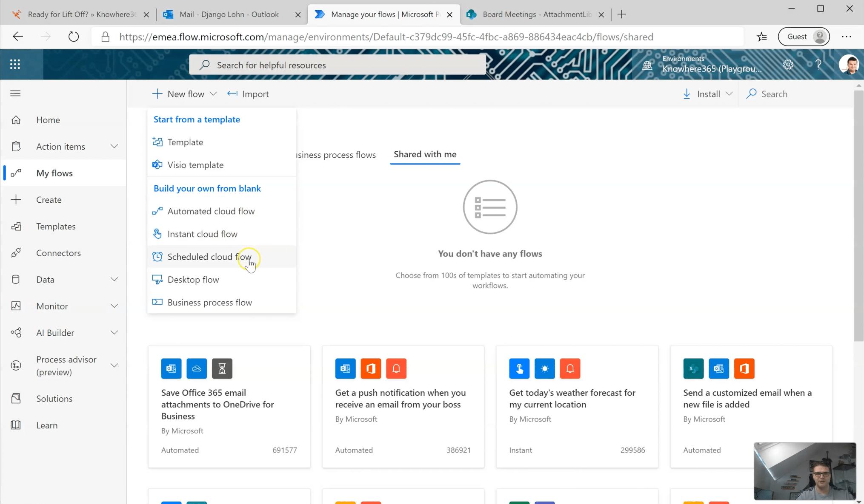Select Instant cloud flow
Image resolution: width=864 pixels, height=504 pixels.
pos(221,234)
